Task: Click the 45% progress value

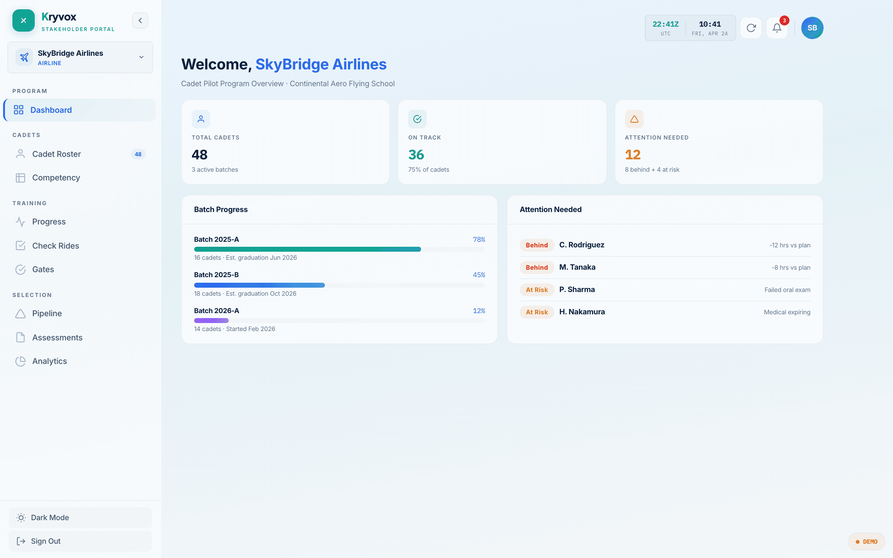Action: click(479, 275)
